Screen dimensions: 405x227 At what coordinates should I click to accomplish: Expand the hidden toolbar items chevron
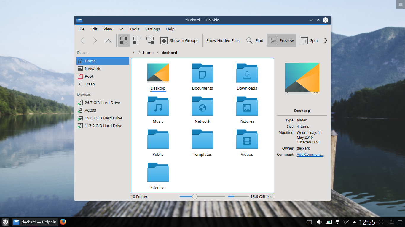tap(326, 40)
